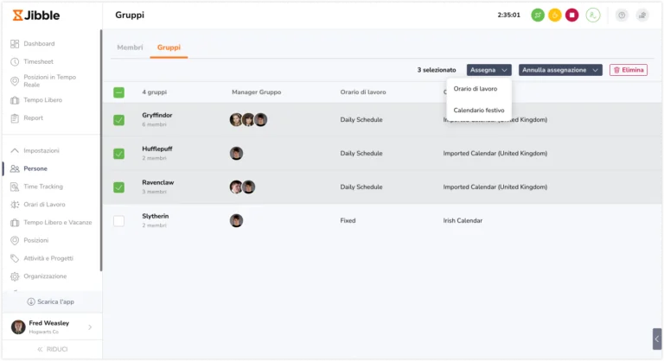Click Ravenclaw's Imported Calendar cell
Image resolution: width=664 pixels, height=361 pixels.
click(495, 187)
